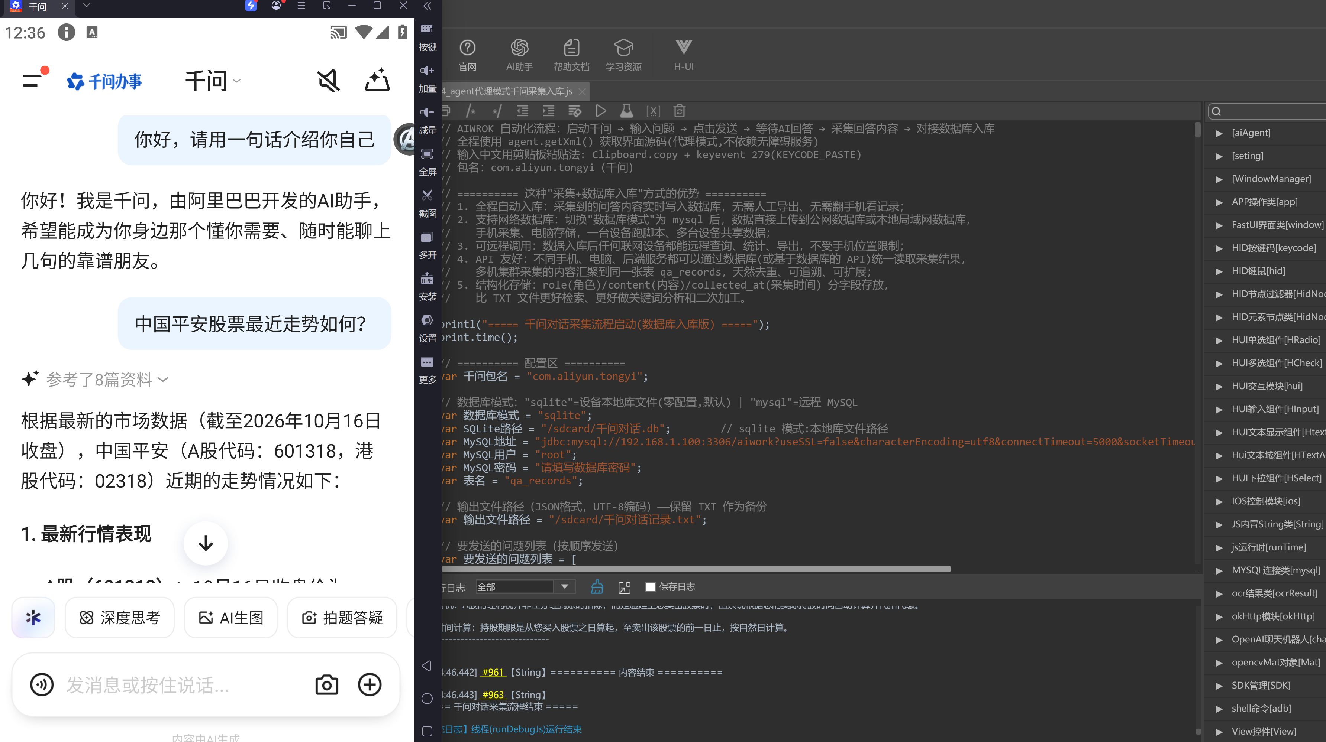The image size is (1326, 742).
Task: Close the agent代理模式千问采集入库.js tab
Action: pyautogui.click(x=582, y=91)
